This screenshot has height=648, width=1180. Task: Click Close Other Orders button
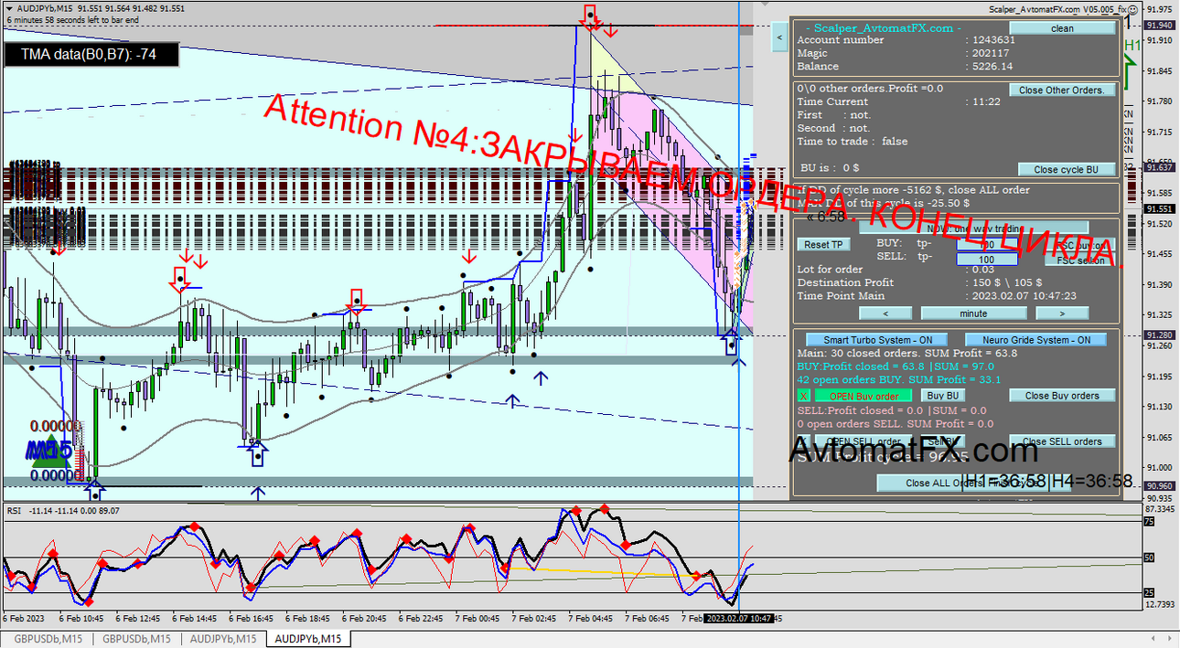1062,90
